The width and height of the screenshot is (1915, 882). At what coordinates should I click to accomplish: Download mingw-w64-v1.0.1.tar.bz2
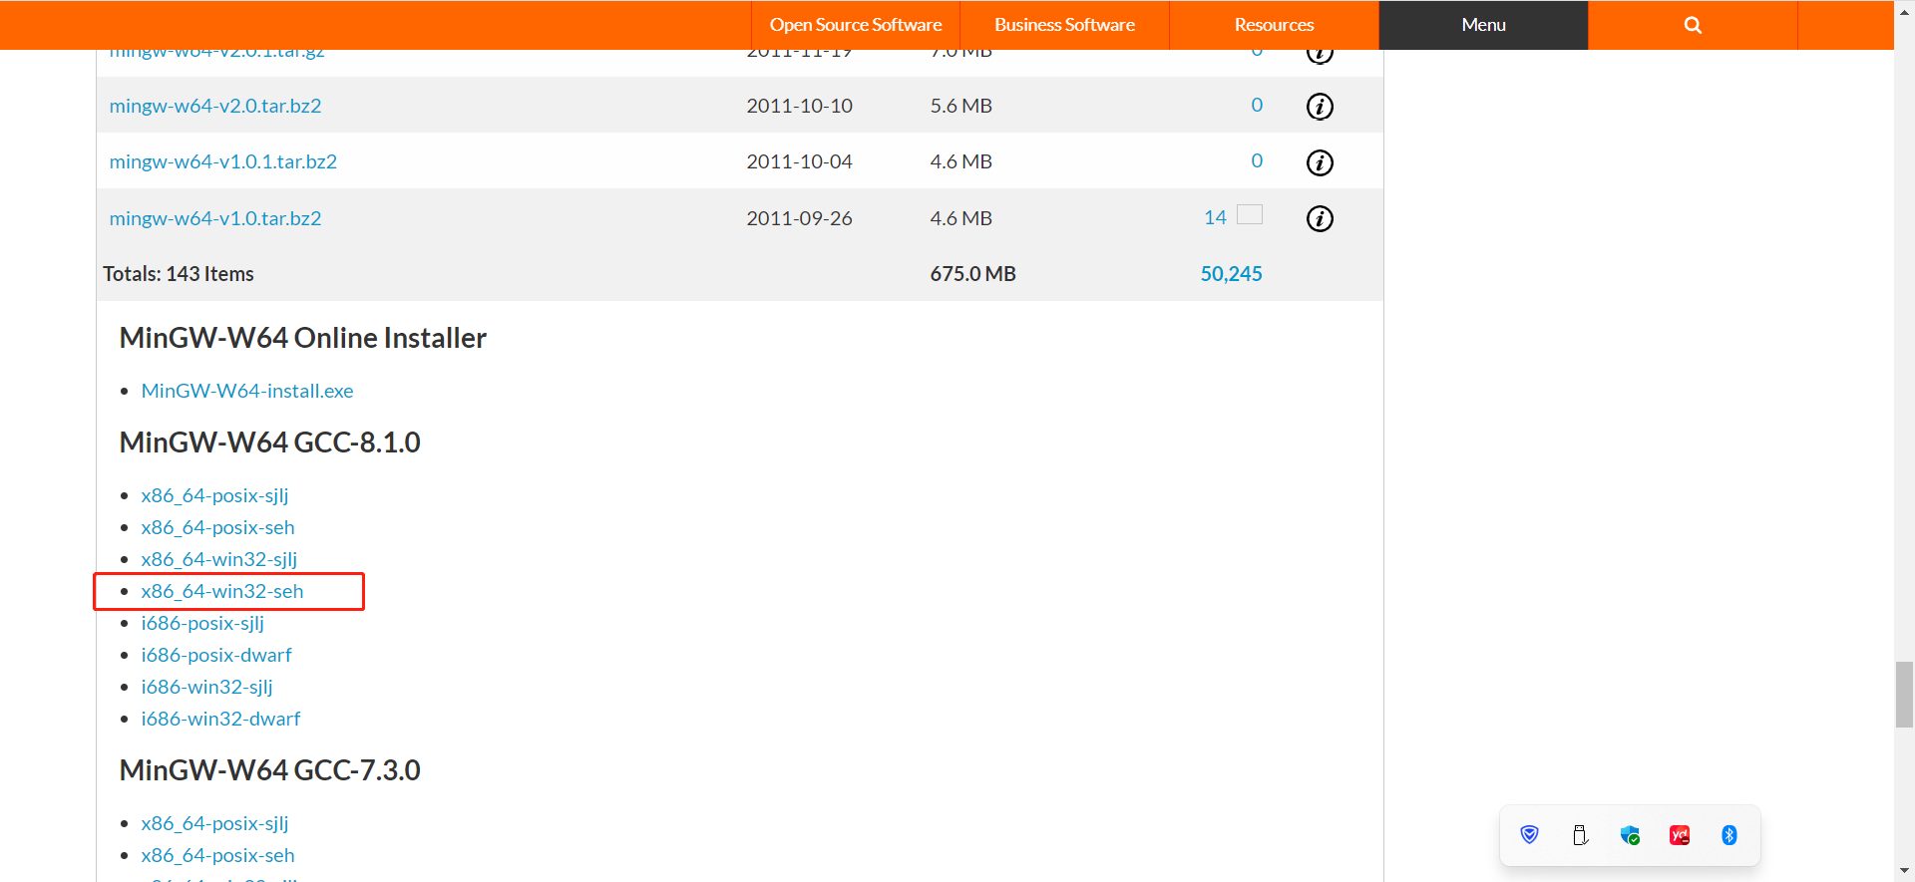pyautogui.click(x=223, y=161)
